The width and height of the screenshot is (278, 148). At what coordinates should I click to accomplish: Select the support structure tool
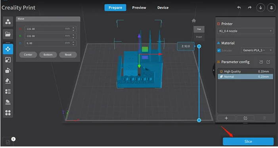coord(8,102)
